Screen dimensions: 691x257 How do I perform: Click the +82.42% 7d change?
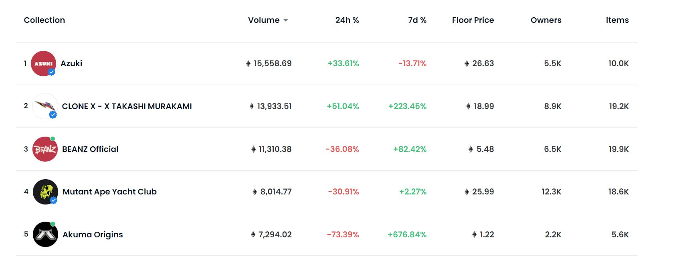(410, 149)
